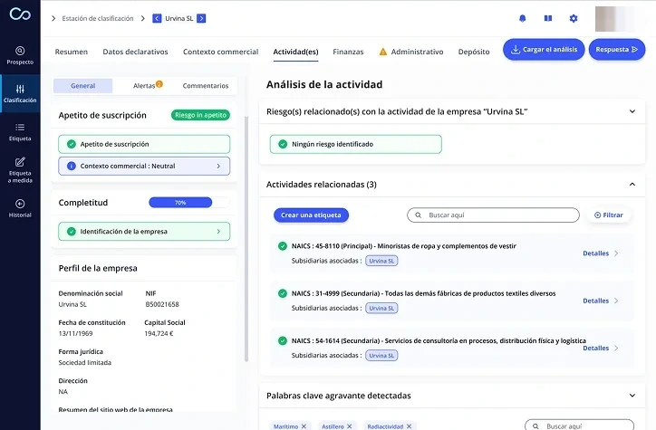Viewport: 656px width, 430px height.
Task: Focus the keywords Buscar aquí field
Action: click(x=580, y=425)
